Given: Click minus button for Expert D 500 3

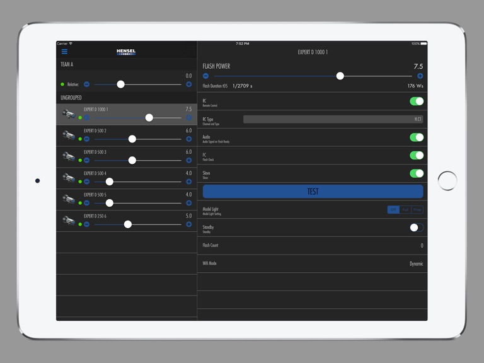Looking at the screenshot, I should point(87,160).
